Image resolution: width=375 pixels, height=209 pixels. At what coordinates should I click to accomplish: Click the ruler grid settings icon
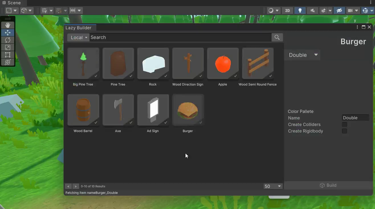pyautogui.click(x=73, y=11)
